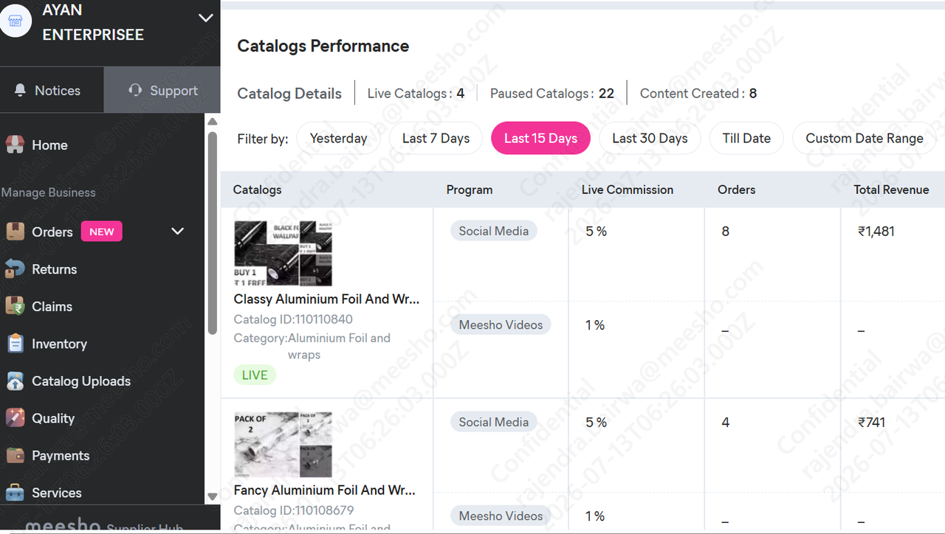945x534 pixels.
Task: Go to Home in the sidebar
Action: pos(49,145)
